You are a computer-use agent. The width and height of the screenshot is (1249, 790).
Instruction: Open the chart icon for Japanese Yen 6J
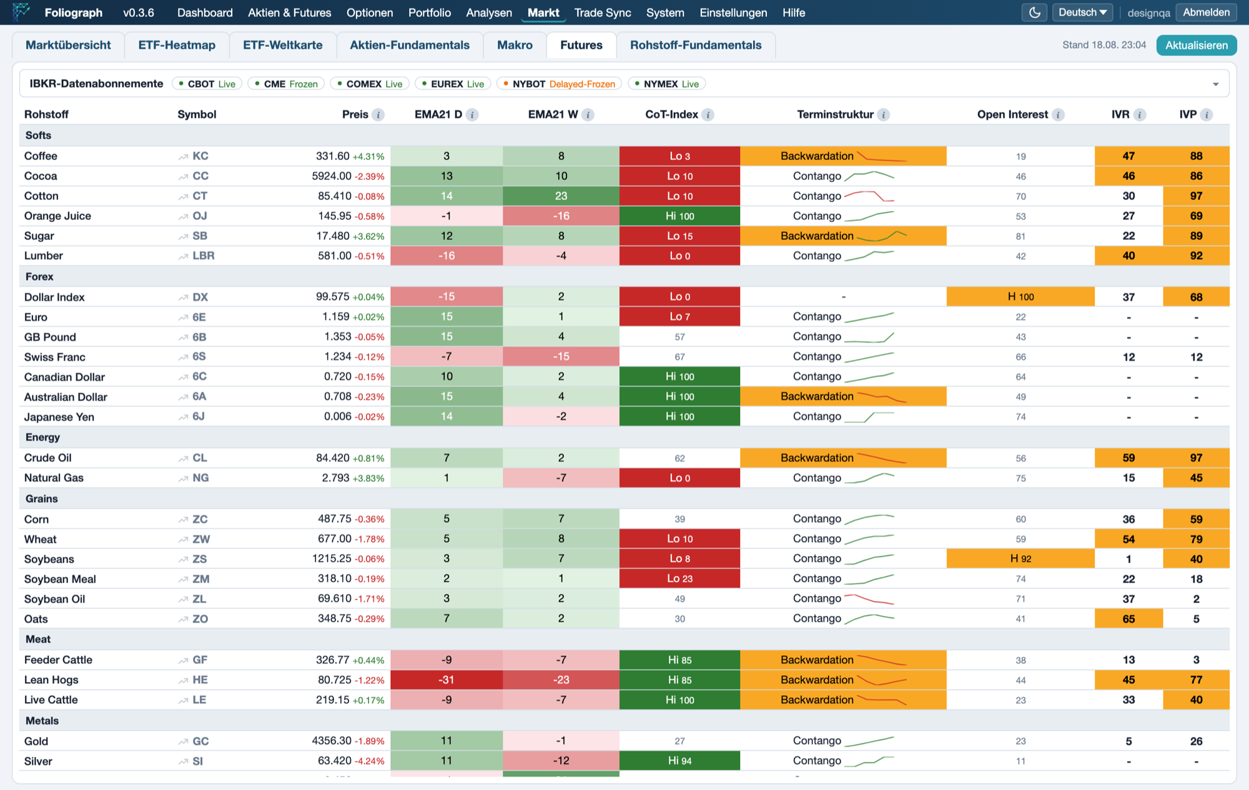[x=183, y=417]
